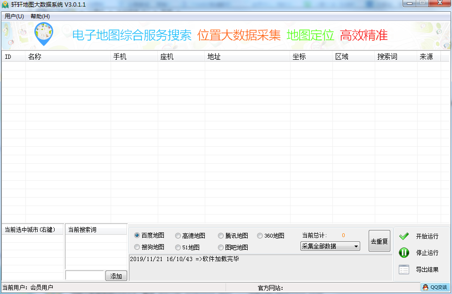Focus the search keyword input field
Image resolution: width=452 pixels, height=294 pixels.
(85, 275)
